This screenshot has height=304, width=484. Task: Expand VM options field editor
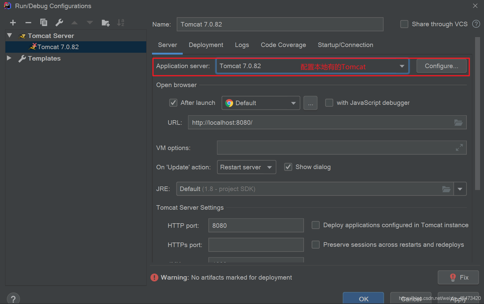point(459,148)
